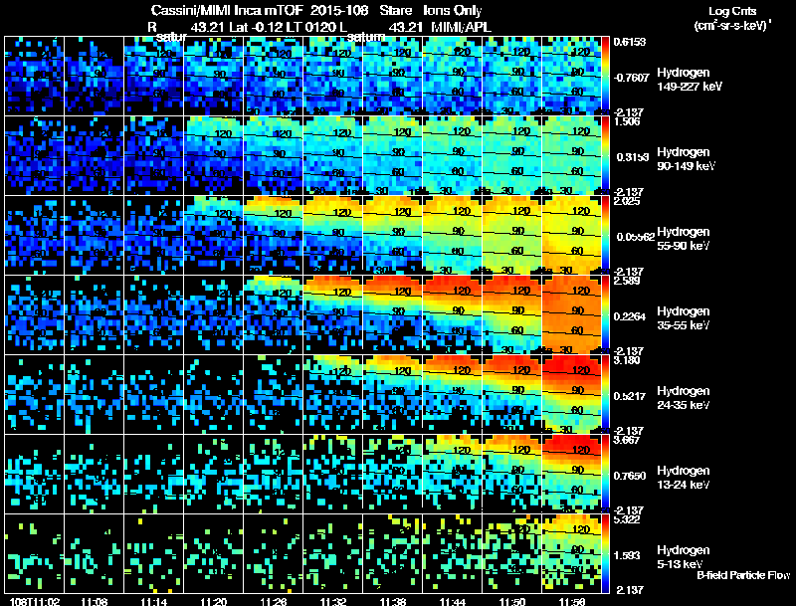
Task: Select the 11:56 panel in 149-227 keV row
Action: [571, 76]
